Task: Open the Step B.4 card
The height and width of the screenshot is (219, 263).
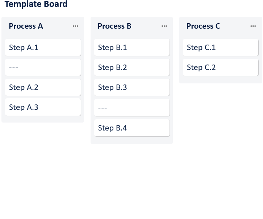Action: (131, 128)
